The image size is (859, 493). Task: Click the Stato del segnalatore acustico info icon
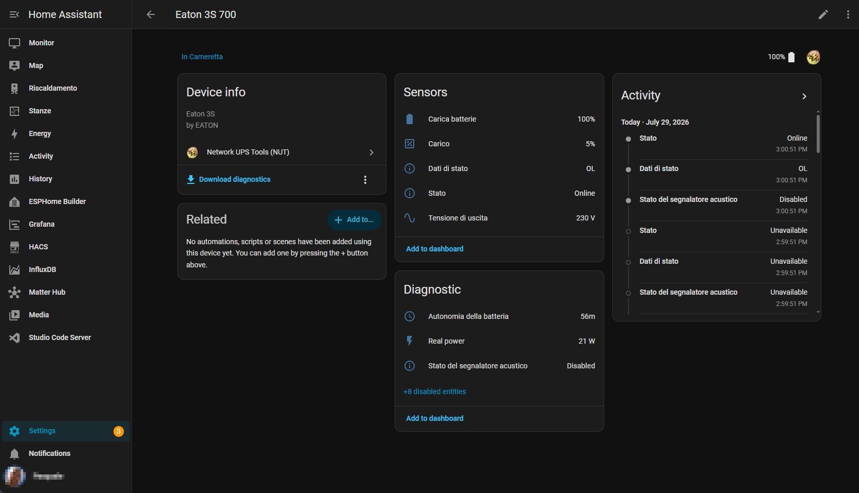click(410, 366)
